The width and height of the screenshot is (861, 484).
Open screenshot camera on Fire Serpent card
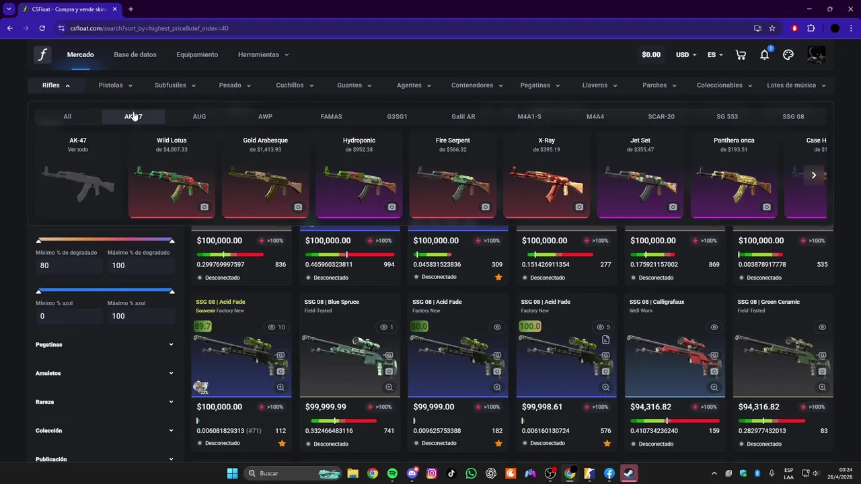tap(486, 207)
